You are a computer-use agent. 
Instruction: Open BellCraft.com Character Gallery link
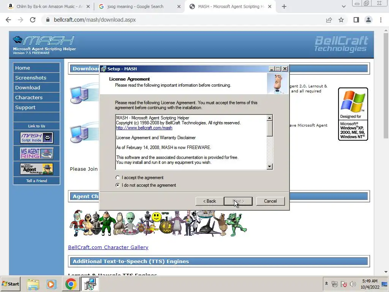pyautogui.click(x=108, y=247)
